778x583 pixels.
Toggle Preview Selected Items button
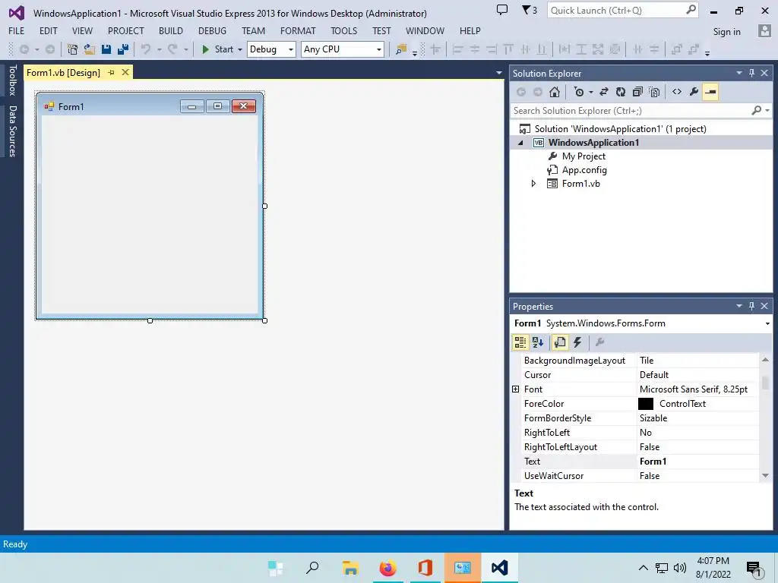(x=710, y=92)
